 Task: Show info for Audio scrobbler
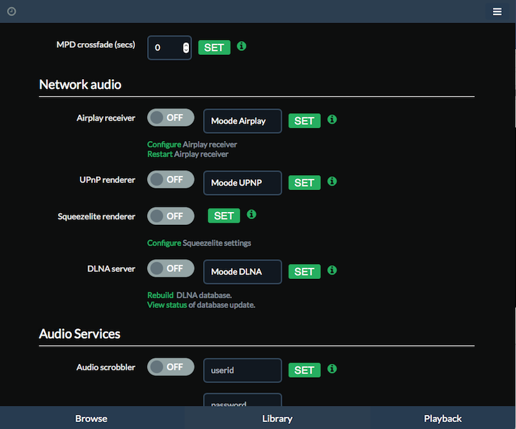[x=332, y=369]
